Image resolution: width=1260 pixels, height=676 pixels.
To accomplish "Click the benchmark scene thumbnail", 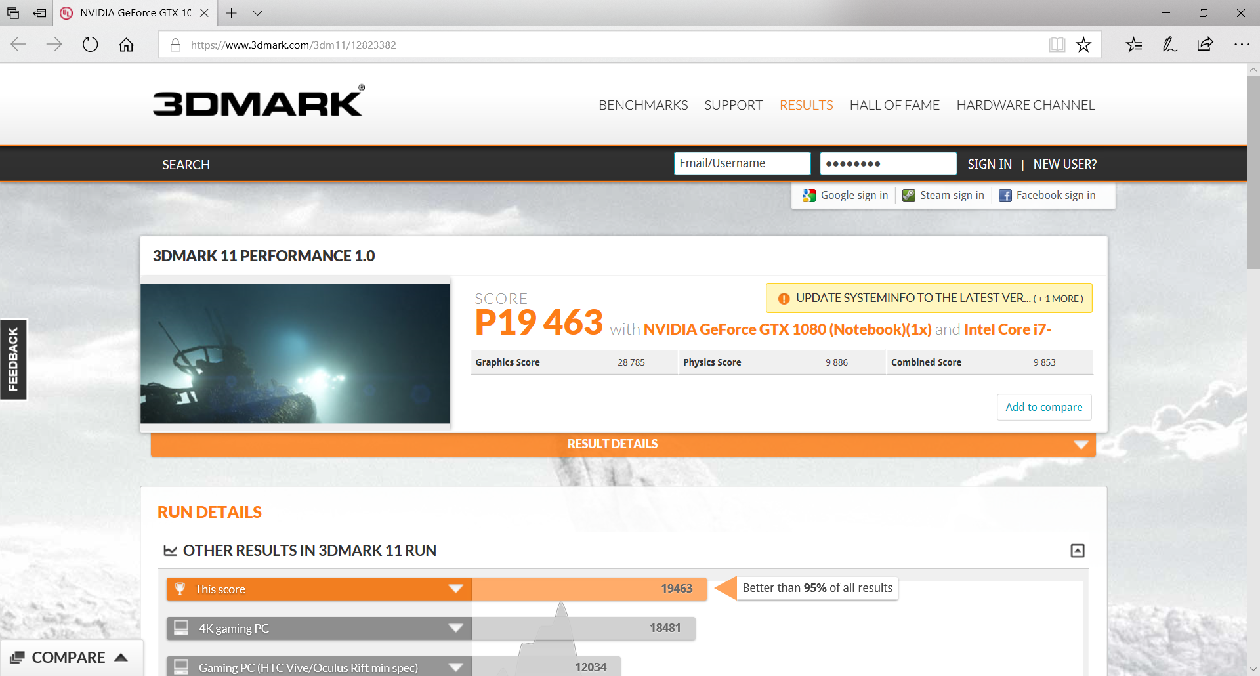I will (x=295, y=354).
